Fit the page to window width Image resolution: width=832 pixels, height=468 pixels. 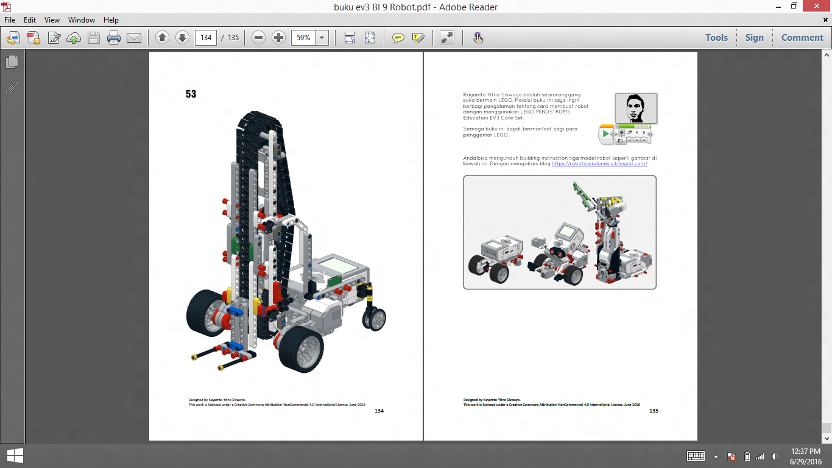pos(349,38)
